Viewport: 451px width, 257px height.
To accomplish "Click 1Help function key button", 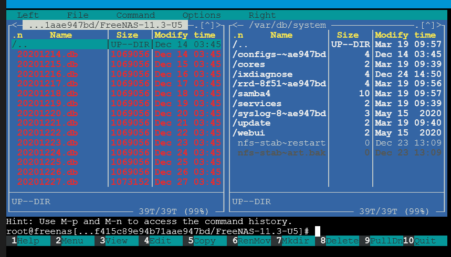I will pyautogui.click(x=28, y=241).
